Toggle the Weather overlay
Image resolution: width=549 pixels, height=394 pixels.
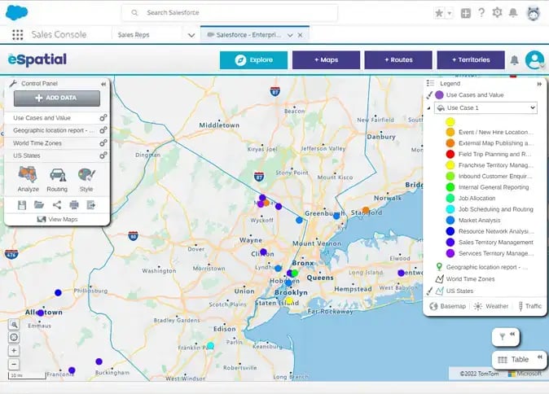(x=491, y=306)
